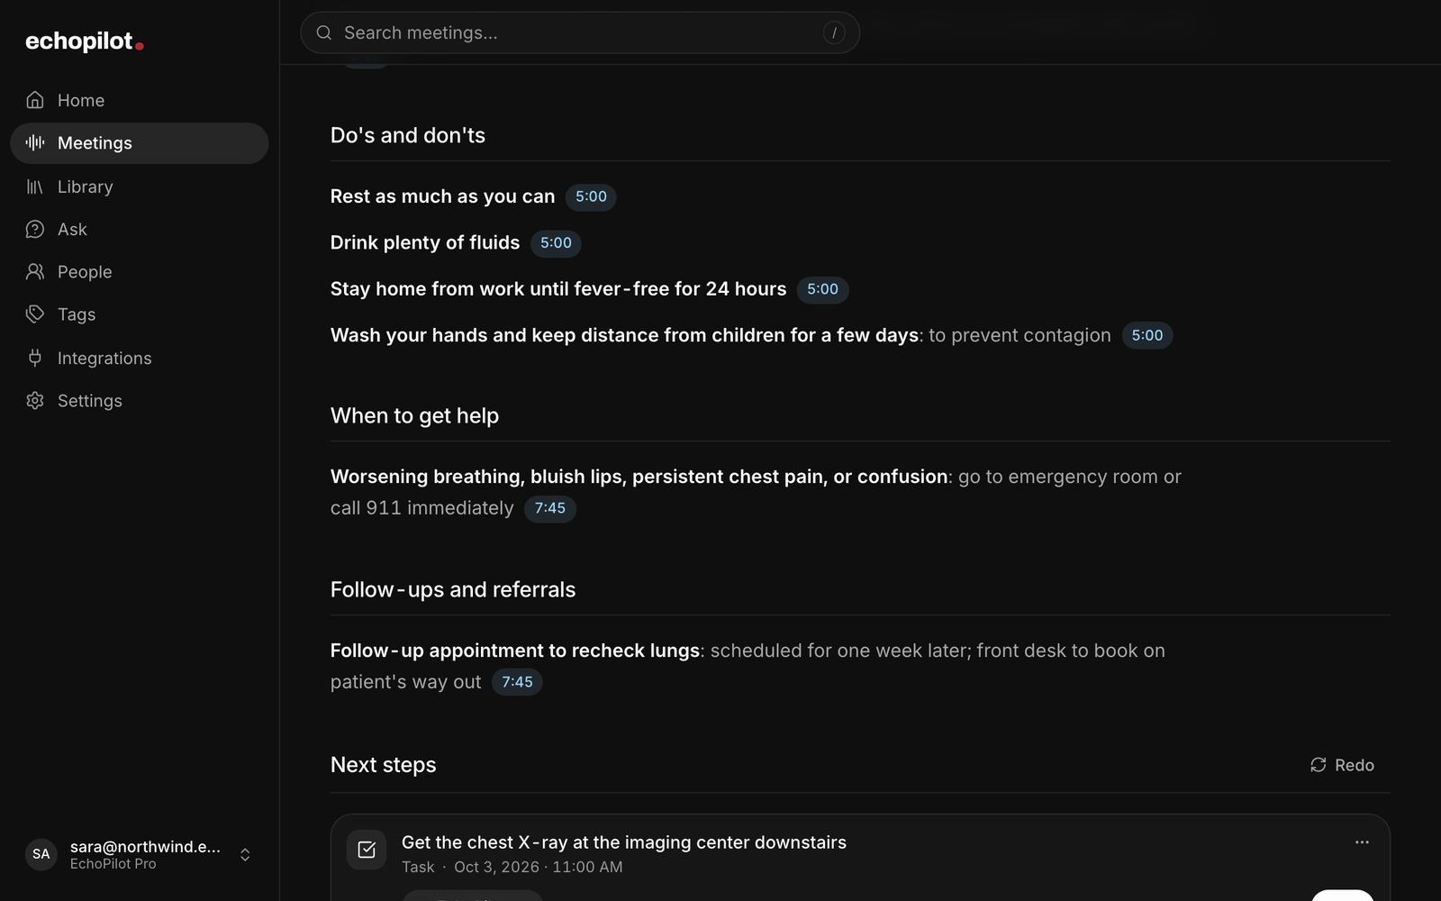Jump to 5:00 beside Rest as much

591,196
